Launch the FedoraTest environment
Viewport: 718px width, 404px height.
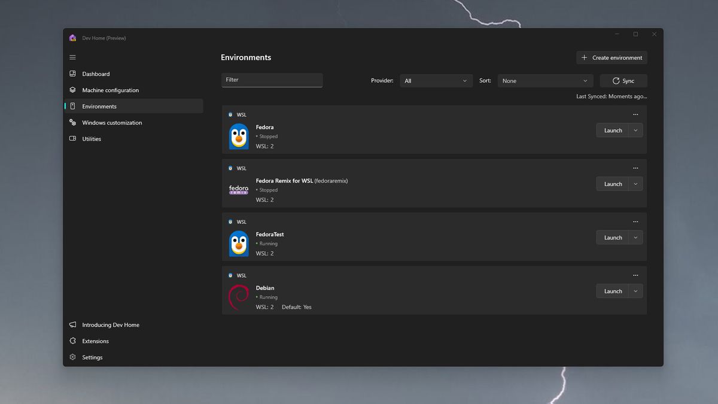point(612,237)
